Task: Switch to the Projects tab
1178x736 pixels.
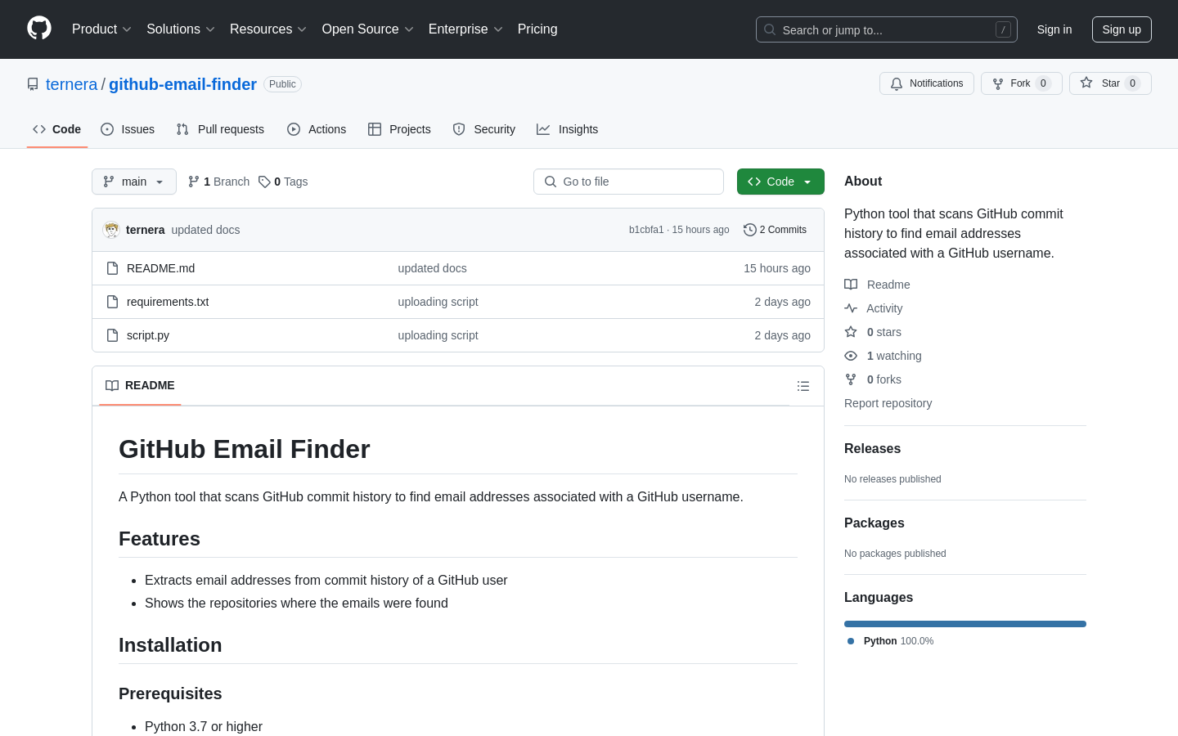Action: click(399, 129)
